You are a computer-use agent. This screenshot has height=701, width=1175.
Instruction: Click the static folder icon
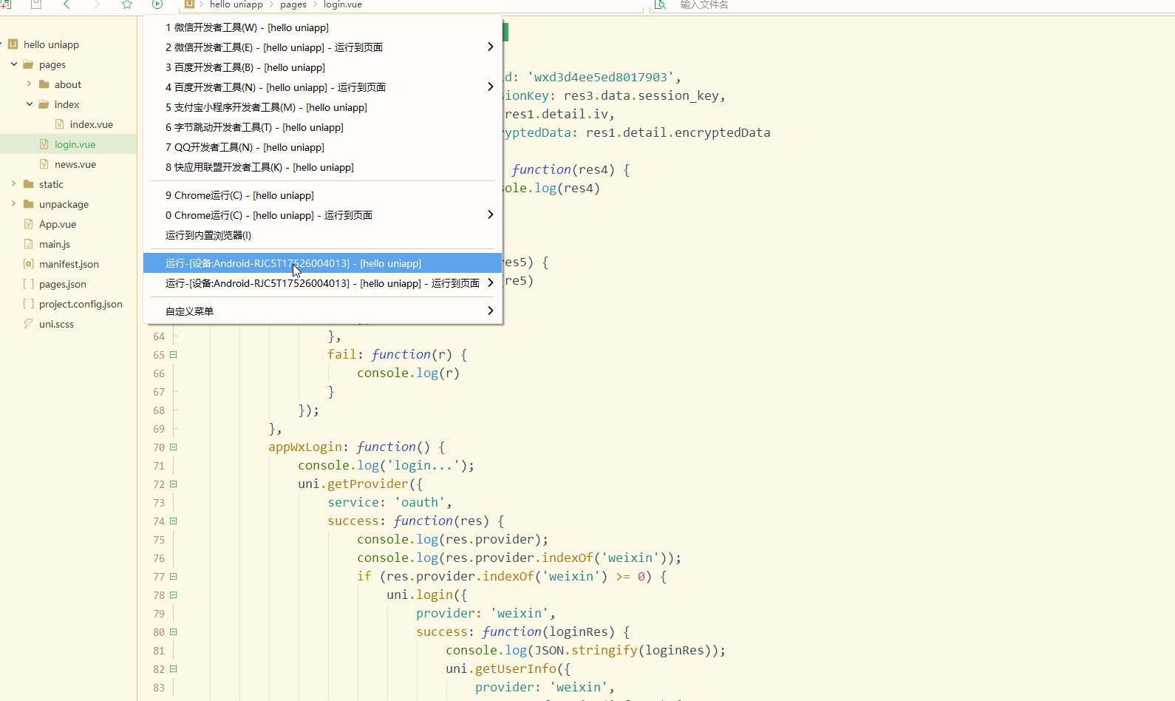click(x=29, y=184)
